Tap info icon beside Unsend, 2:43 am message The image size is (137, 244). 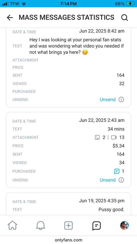(121, 180)
